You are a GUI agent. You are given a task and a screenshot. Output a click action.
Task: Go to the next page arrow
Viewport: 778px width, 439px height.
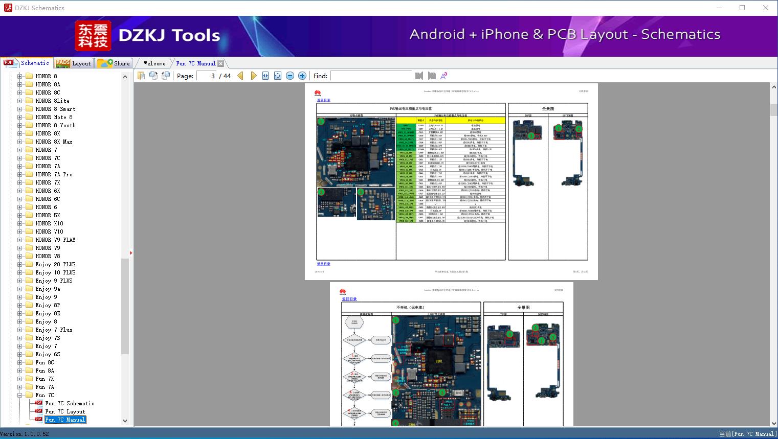pos(253,76)
